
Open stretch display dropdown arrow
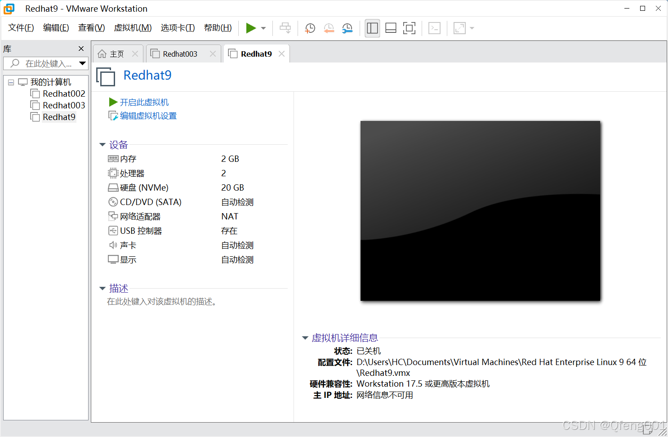(472, 28)
